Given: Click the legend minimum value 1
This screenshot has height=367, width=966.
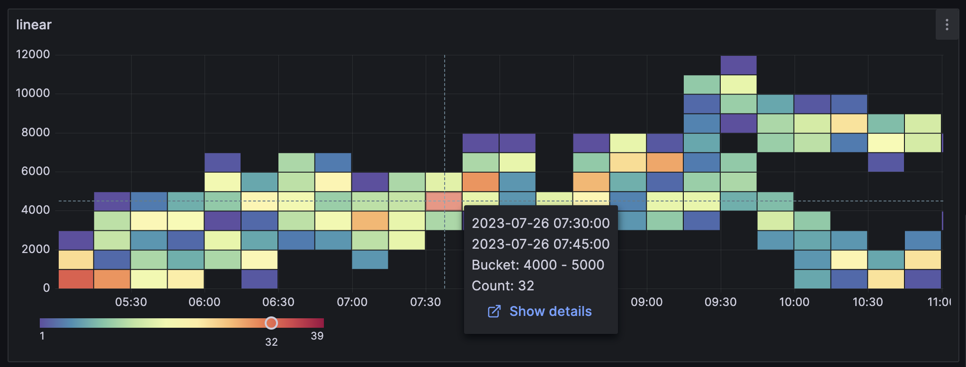Looking at the screenshot, I should tap(42, 336).
